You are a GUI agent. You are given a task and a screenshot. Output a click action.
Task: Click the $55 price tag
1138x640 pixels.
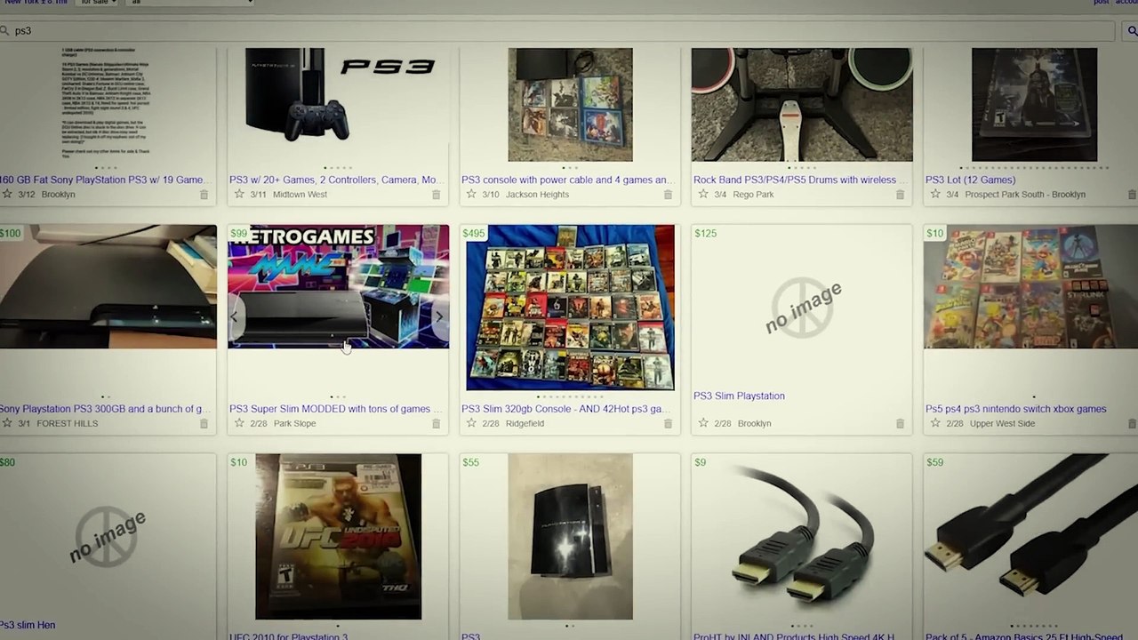[x=471, y=463]
